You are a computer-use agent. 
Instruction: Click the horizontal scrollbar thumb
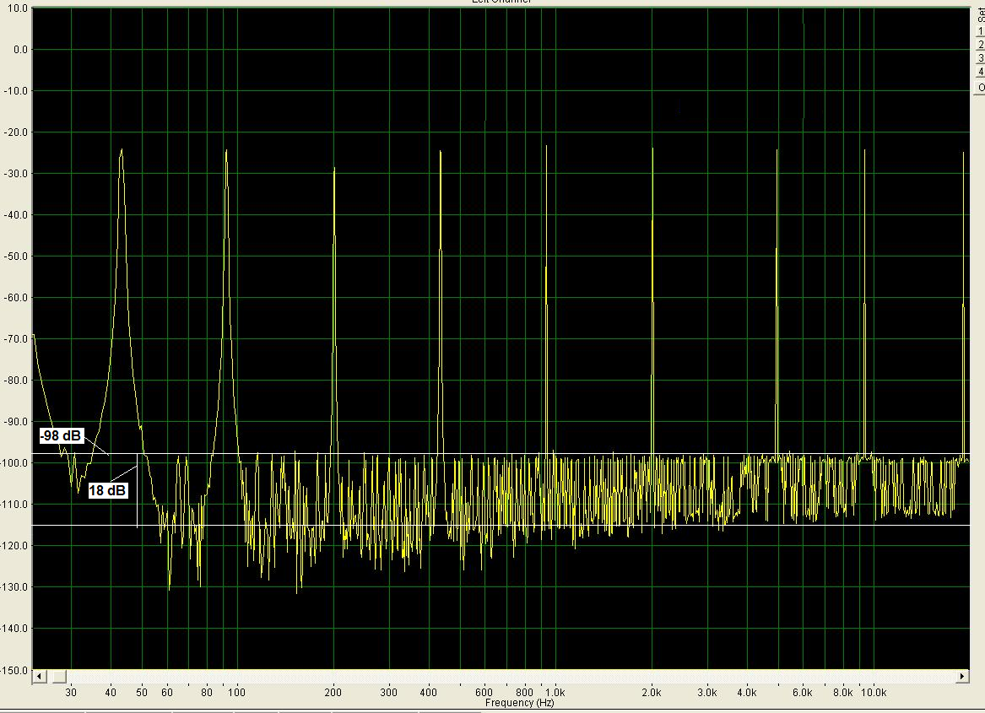coord(59,677)
